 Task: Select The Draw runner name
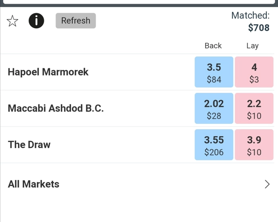pos(29,145)
